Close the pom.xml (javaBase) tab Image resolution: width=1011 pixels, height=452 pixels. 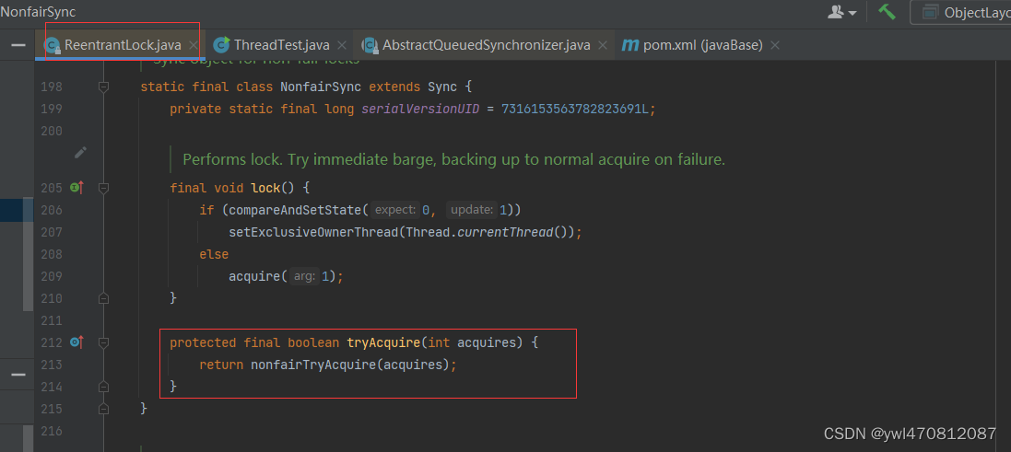[x=775, y=46]
